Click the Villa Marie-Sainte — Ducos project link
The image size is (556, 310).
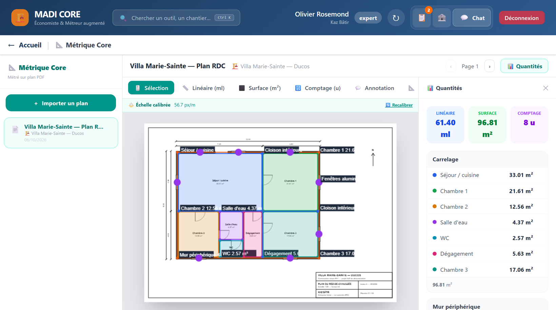[x=271, y=66]
